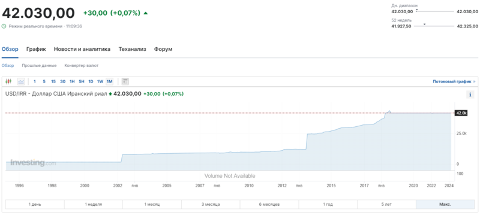This screenshot has height=216, width=480.
Task: Select the 5H interval toggle
Action: tap(82, 81)
